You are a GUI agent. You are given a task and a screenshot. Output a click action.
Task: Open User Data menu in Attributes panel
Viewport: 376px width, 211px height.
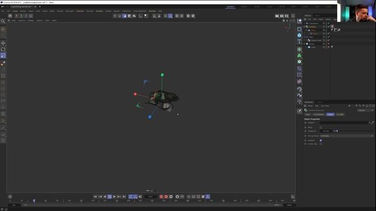(x=325, y=105)
